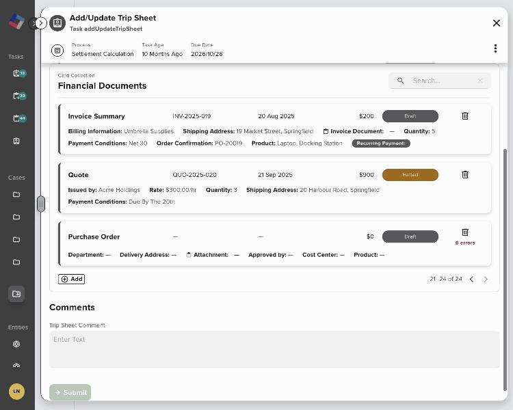Viewport: 513px width, 410px height.
Task: Click the 21 Sep 2025 date
Action: [275, 175]
